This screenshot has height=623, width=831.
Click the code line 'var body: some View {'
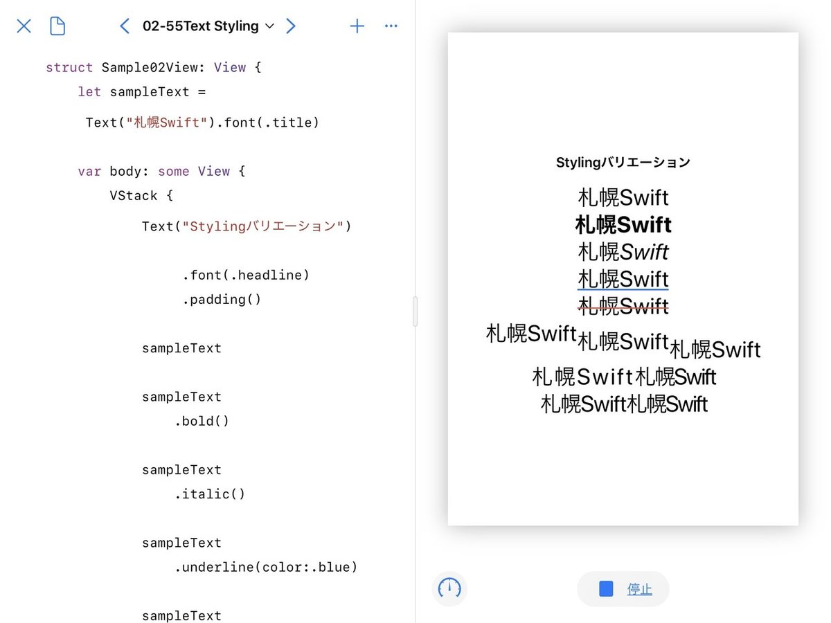pos(161,171)
